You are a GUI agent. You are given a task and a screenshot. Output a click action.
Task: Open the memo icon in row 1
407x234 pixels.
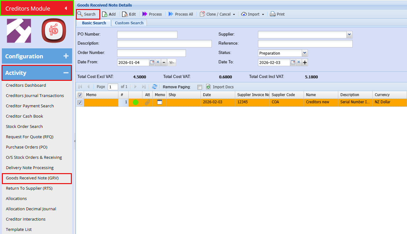(x=160, y=102)
